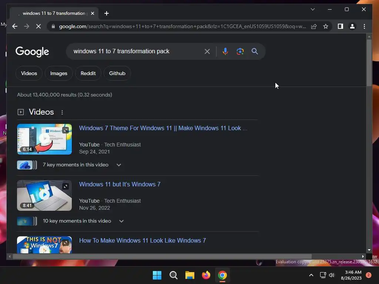The width and height of the screenshot is (379, 284).
Task: Click the scroll down arrow
Action: click(369, 250)
